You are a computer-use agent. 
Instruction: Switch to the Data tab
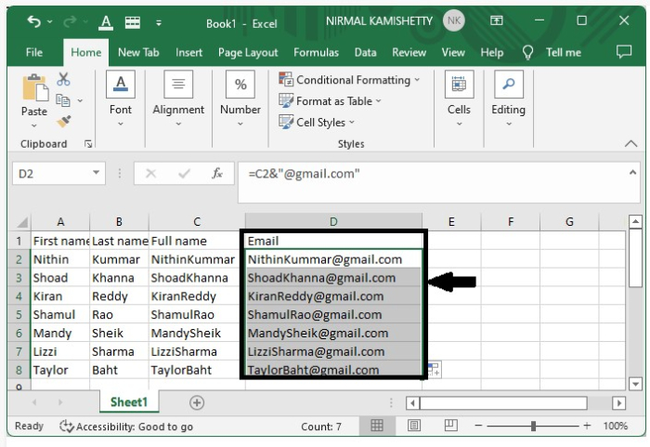365,52
